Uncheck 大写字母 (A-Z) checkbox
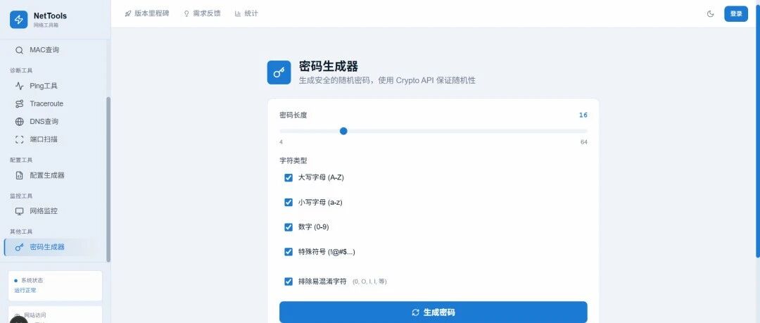Viewport: 760px width, 323px height. [289, 177]
